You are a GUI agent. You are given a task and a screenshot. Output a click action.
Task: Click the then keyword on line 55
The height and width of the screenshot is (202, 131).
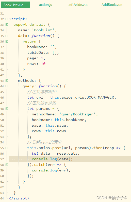98,148
